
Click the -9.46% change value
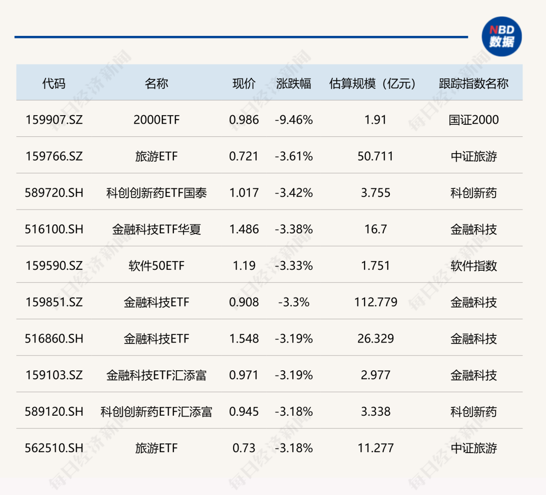(x=294, y=120)
